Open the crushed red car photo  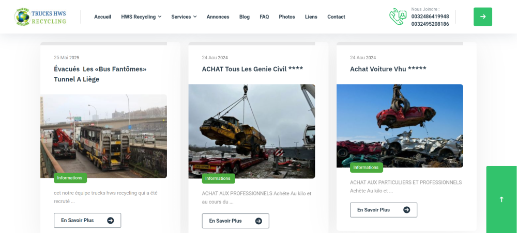[x=400, y=126]
